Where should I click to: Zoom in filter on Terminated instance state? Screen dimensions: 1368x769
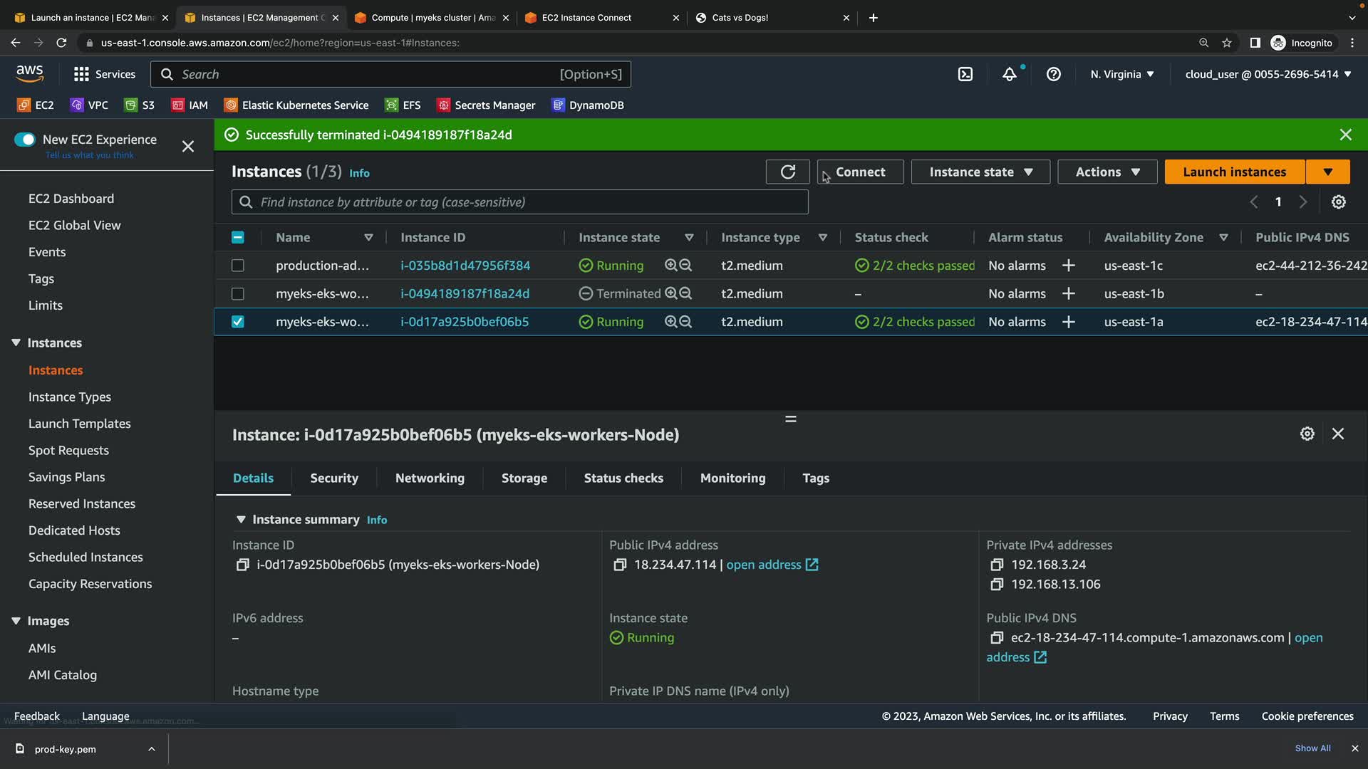coord(670,293)
